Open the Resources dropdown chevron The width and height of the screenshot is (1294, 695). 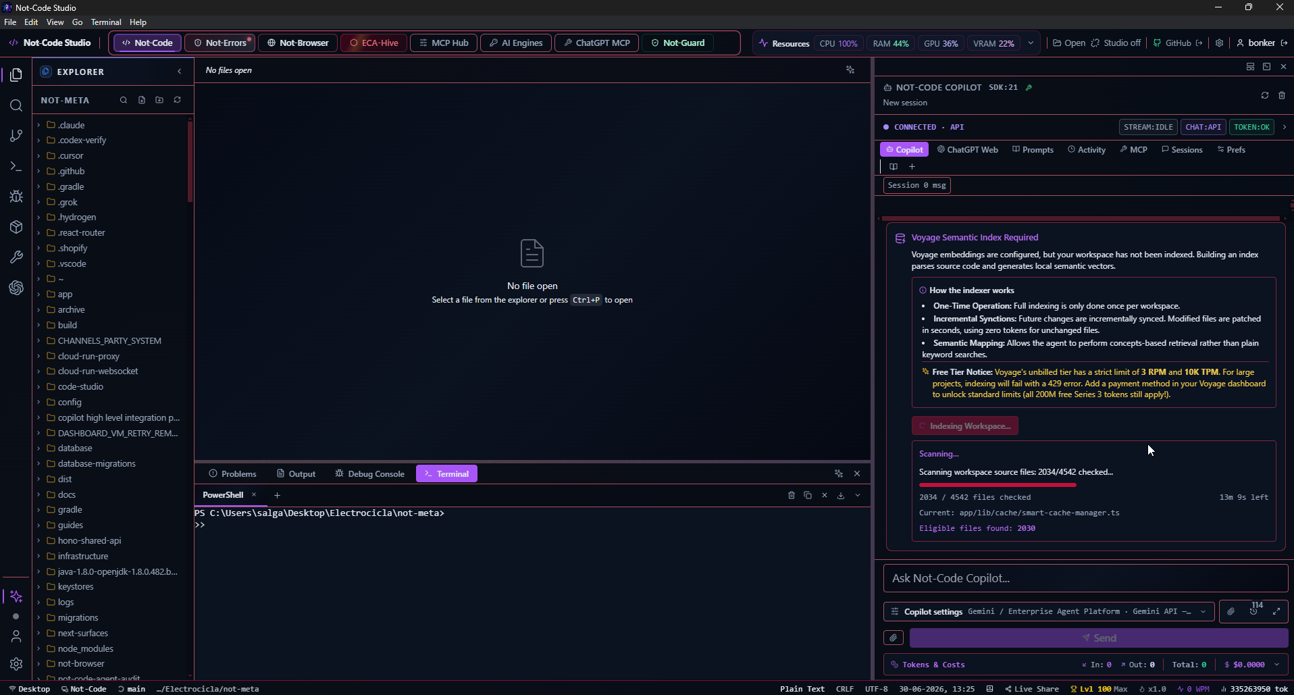[1031, 43]
